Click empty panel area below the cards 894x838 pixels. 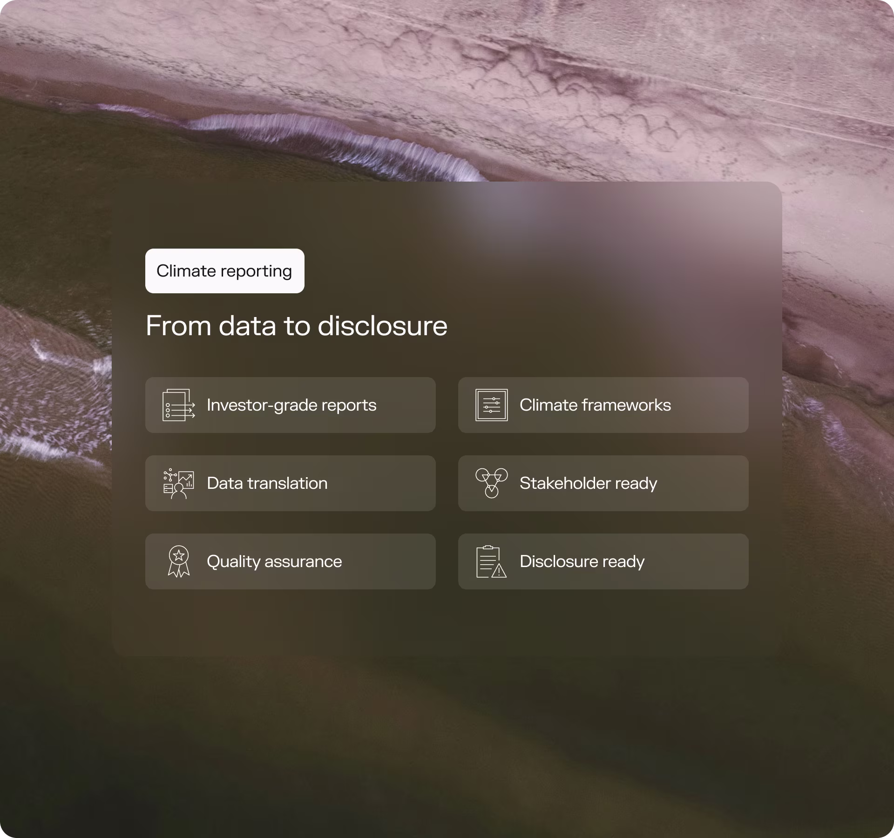click(x=447, y=624)
